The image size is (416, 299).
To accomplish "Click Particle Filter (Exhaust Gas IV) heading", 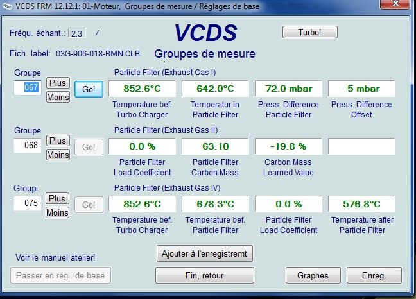I will click(x=168, y=188).
